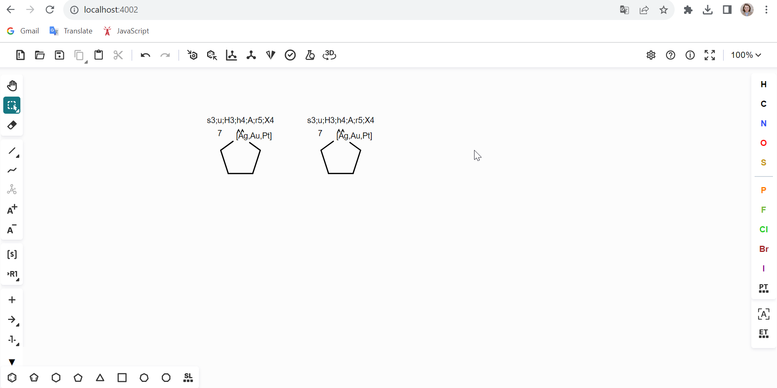This screenshot has width=777, height=388.
Task: Toggle fullscreen mode
Action: (709, 55)
